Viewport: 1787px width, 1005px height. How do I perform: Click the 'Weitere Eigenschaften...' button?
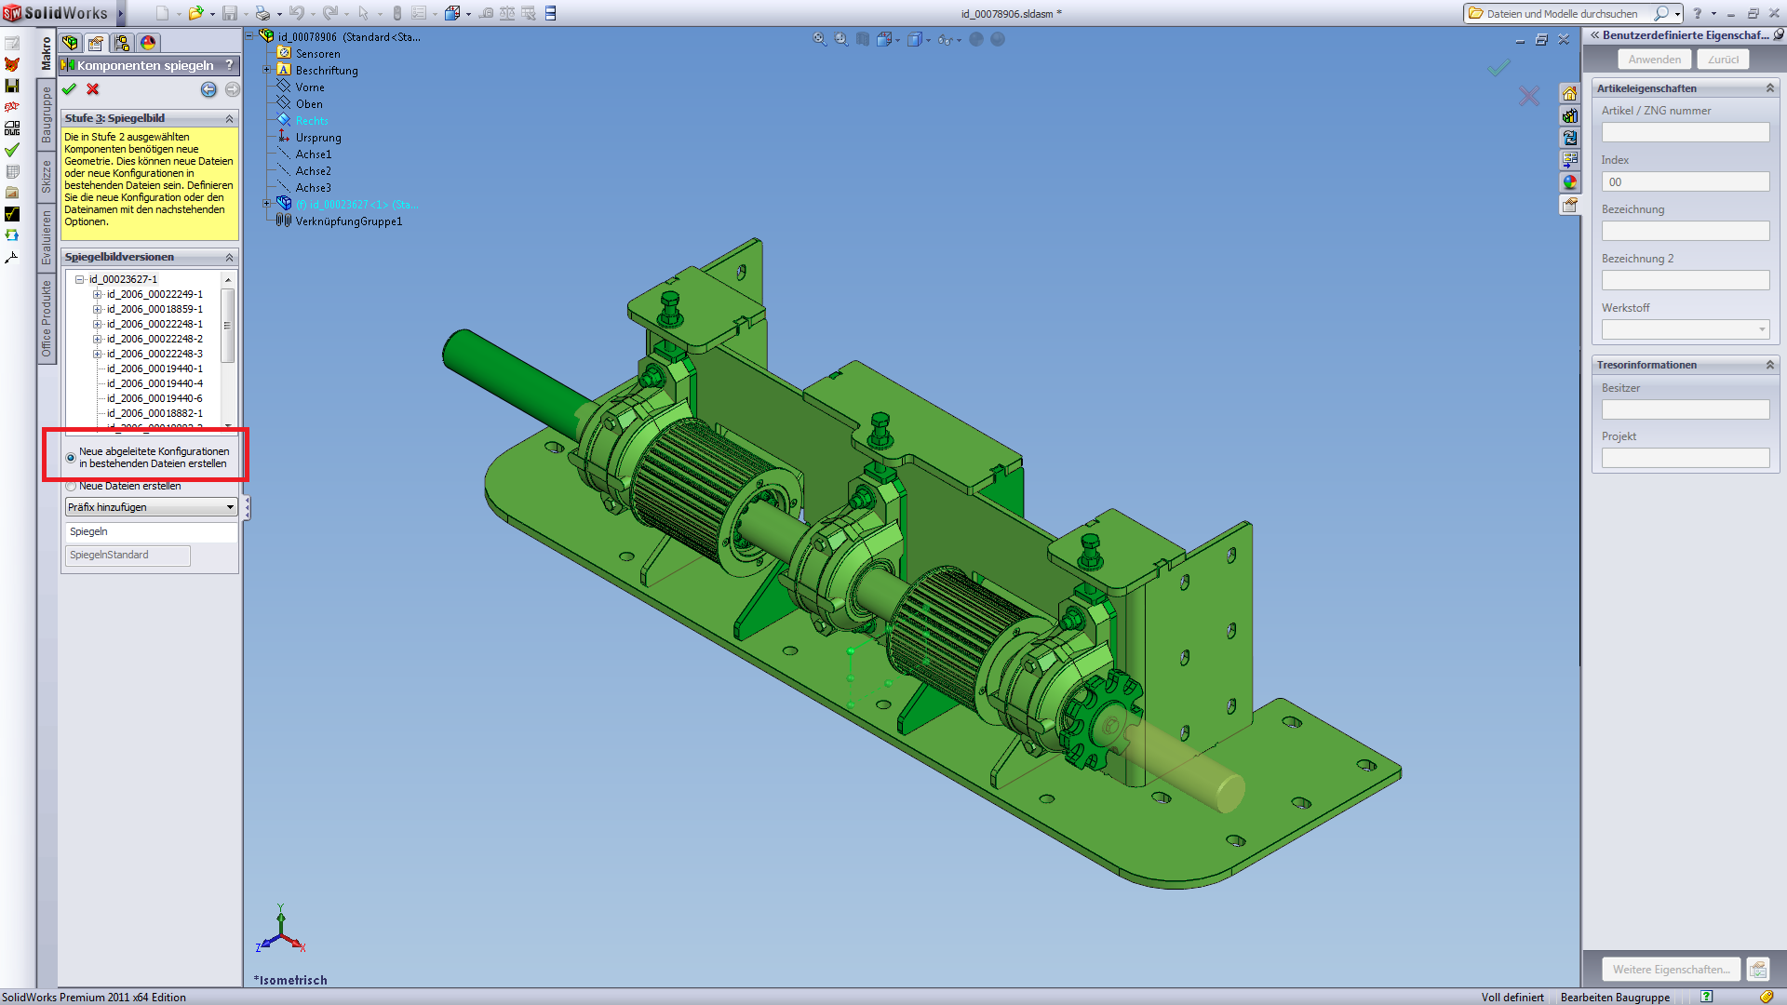1671,969
